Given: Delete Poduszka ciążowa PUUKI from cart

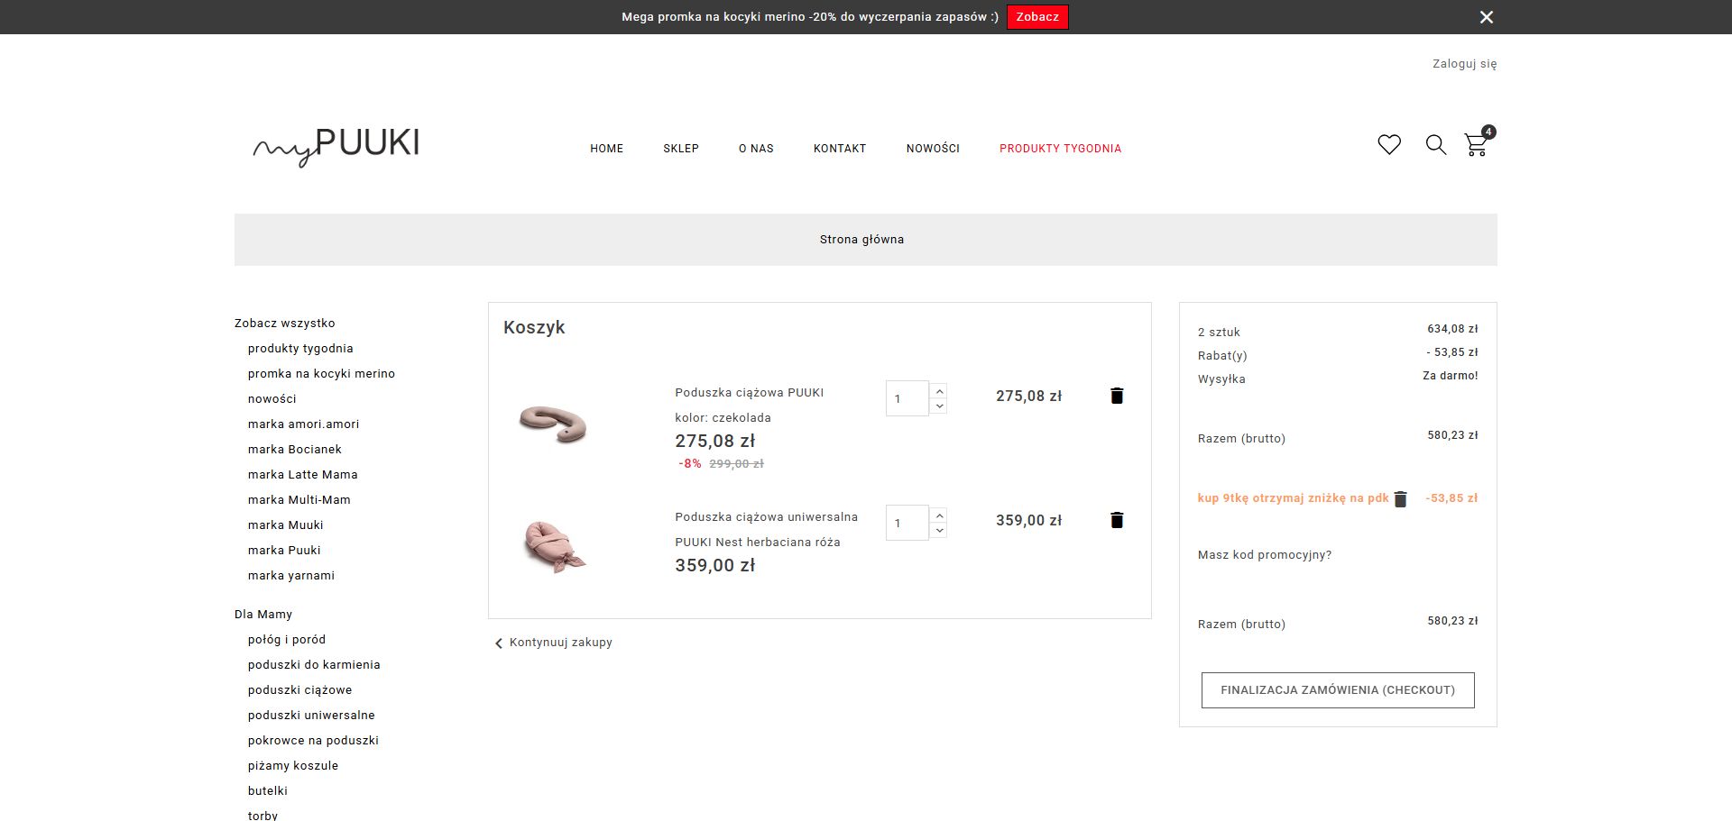Looking at the screenshot, I should pyautogui.click(x=1117, y=396).
